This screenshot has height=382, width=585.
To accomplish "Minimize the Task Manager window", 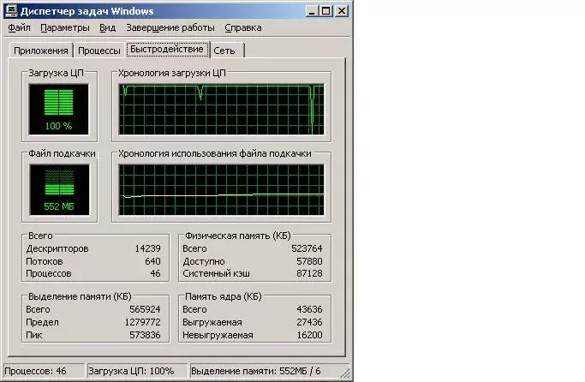I will 312,11.
